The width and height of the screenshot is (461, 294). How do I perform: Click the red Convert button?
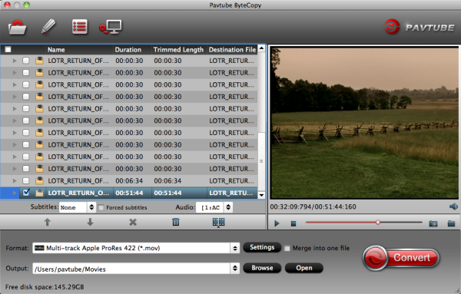coord(401,258)
